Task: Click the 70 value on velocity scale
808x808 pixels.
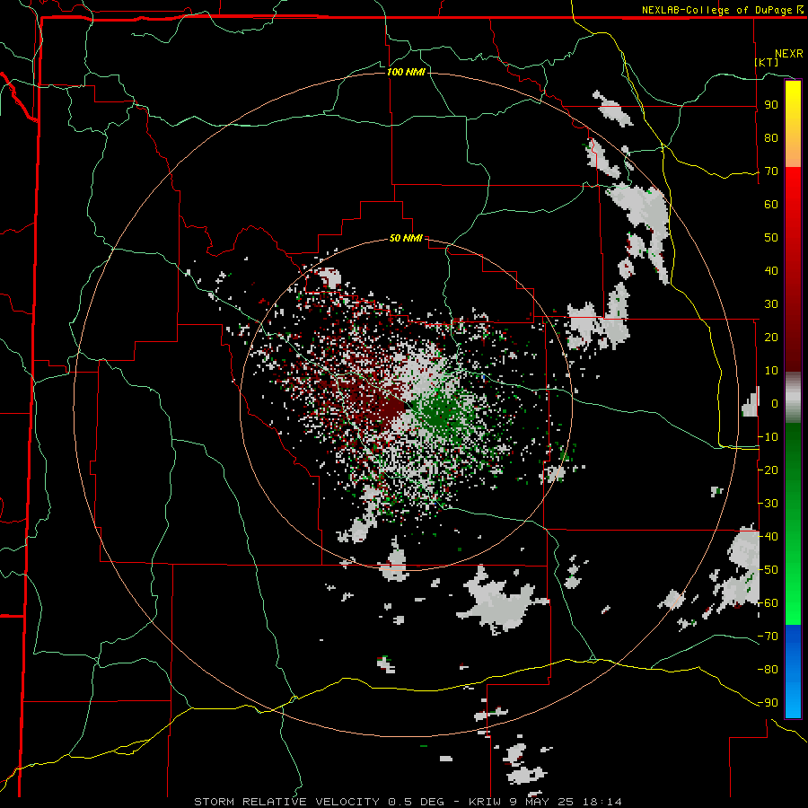Action: pyautogui.click(x=771, y=171)
